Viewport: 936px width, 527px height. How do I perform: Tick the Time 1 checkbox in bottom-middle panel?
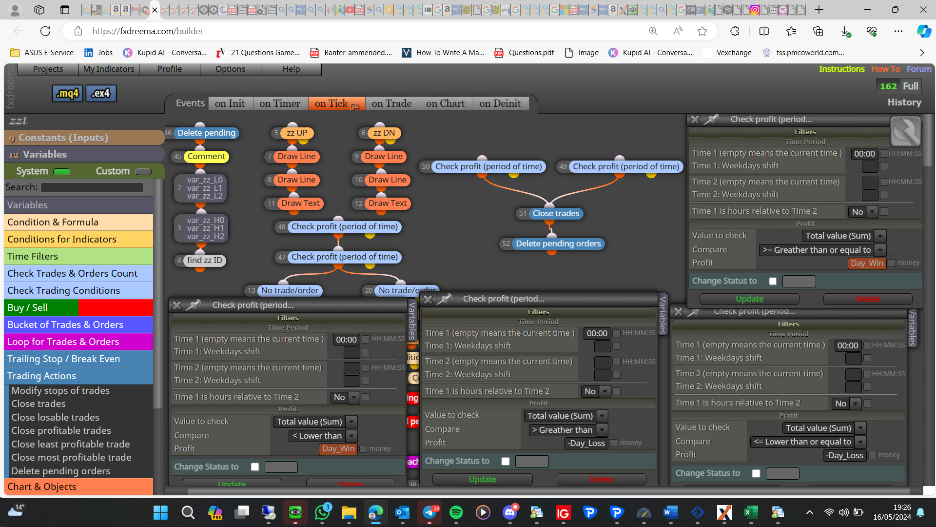click(x=617, y=333)
